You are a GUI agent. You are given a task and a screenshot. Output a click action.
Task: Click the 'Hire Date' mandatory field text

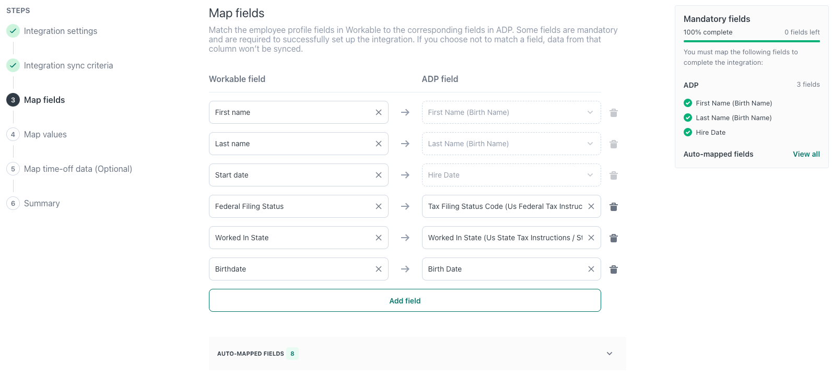pos(710,132)
